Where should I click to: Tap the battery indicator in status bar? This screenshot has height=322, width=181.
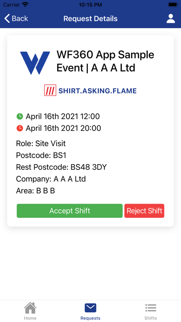[x=173, y=5]
